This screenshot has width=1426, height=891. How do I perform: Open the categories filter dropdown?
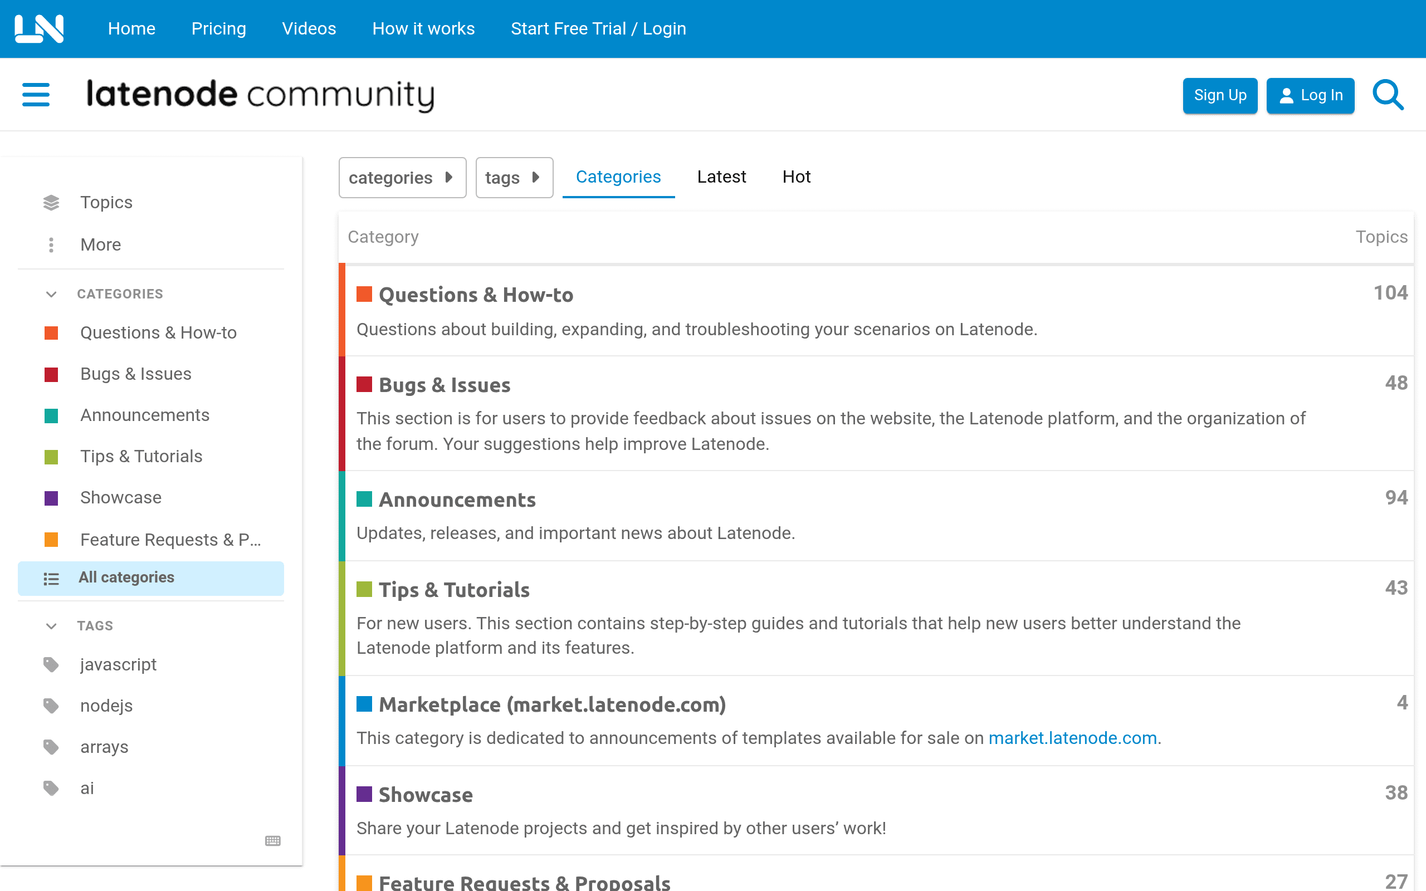pos(403,178)
